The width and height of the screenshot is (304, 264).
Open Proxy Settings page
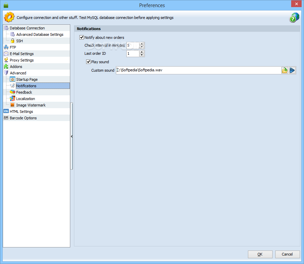coord(22,60)
